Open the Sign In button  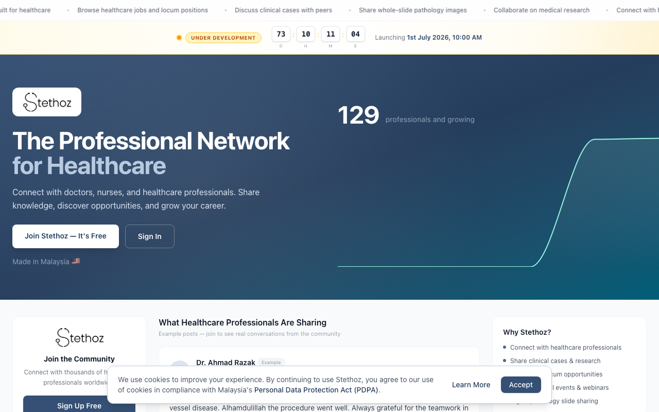pos(150,236)
